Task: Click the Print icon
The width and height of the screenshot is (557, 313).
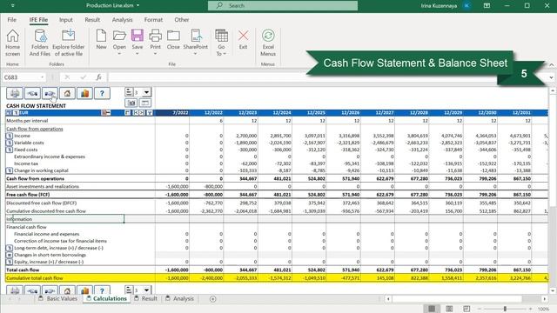Action: point(155,36)
